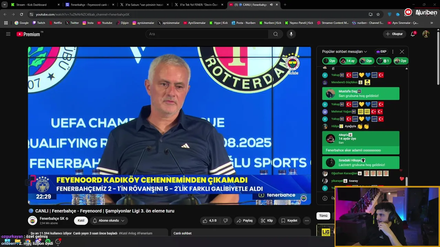This screenshot has width=440, height=247.
Task: Click Mustafa Dag's welcome message
Action: point(361,94)
